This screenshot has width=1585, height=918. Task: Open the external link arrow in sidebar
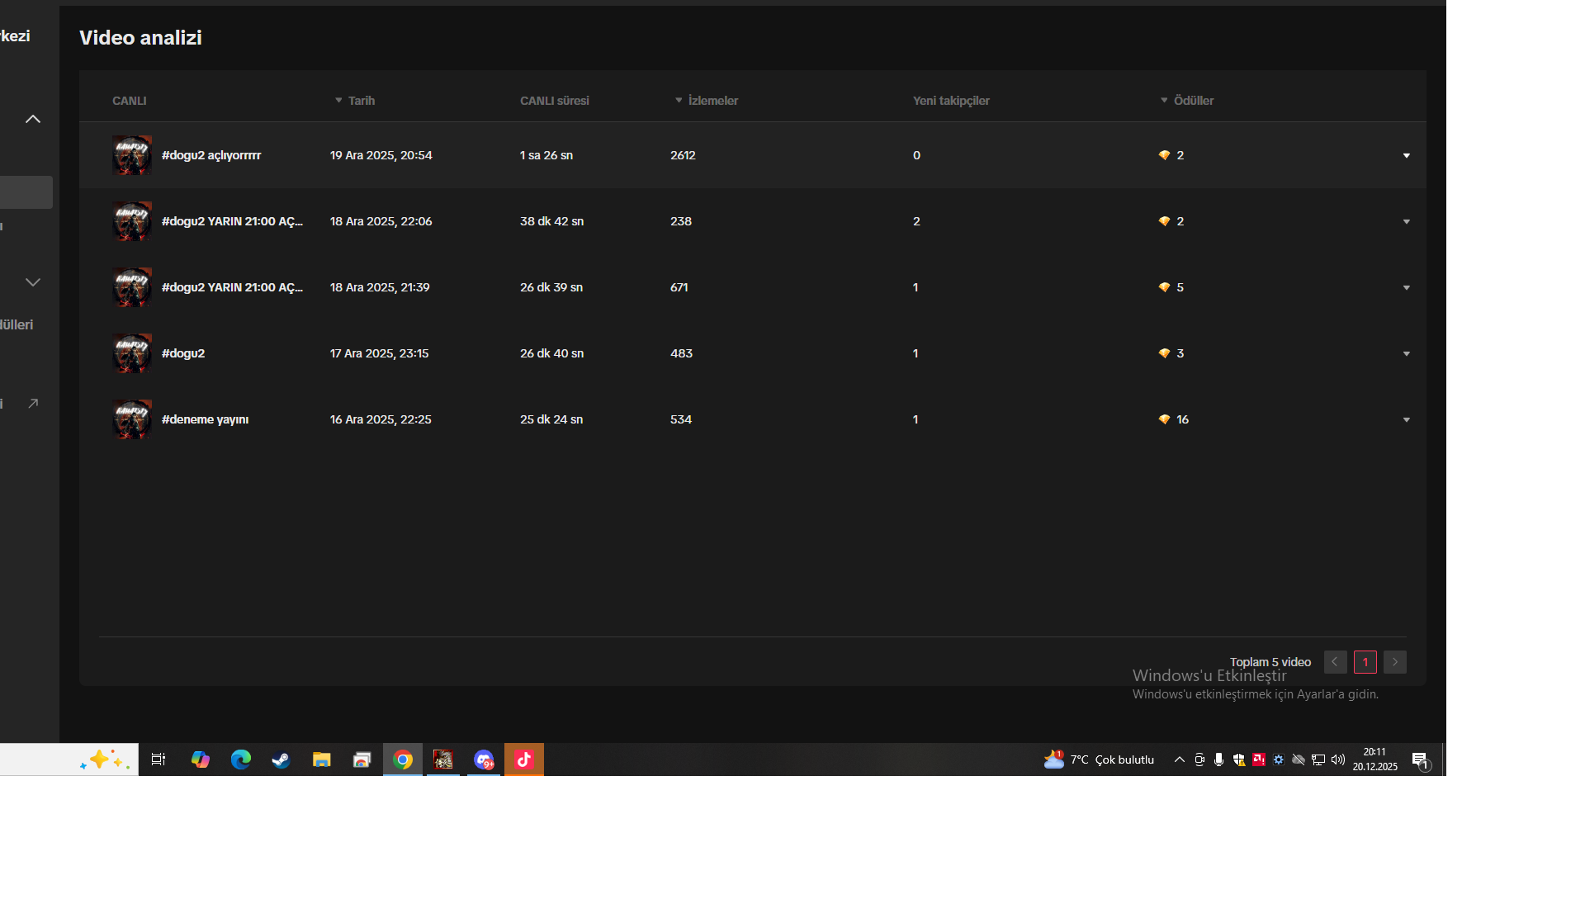[33, 403]
